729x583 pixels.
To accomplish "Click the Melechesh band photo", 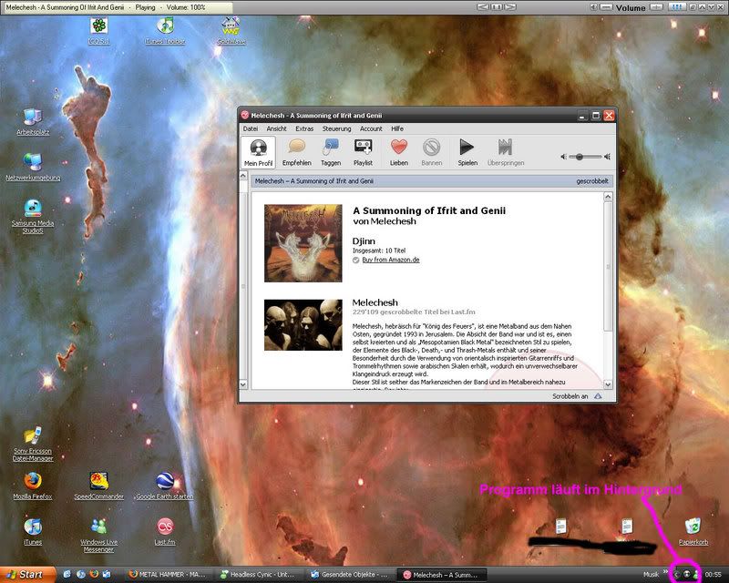I will pos(303,325).
